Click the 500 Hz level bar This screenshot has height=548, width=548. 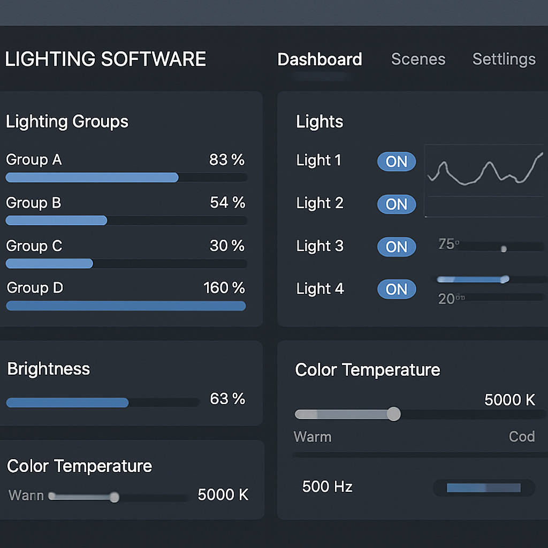tap(483, 488)
